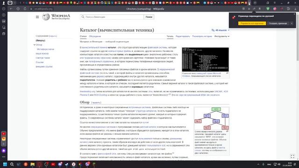Go to Смотри также in contents
This screenshot has height=168, width=299.
[x=43, y=58]
